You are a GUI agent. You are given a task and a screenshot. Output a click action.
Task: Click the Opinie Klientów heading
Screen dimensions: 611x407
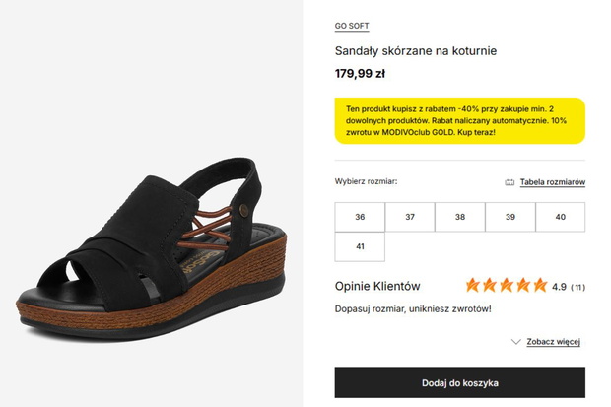tap(377, 286)
